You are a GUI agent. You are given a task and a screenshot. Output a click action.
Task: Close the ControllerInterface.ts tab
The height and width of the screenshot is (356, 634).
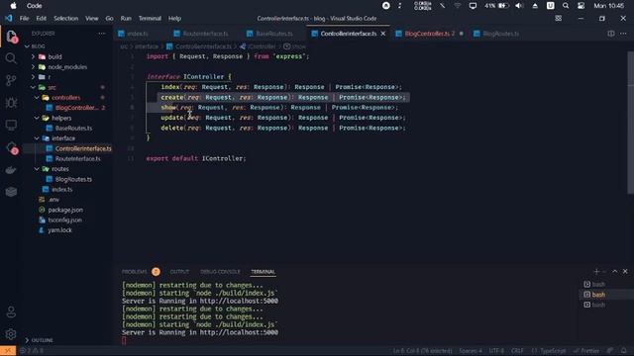click(x=383, y=34)
